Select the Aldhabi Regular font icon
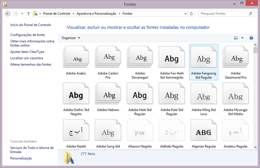The width and height of the screenshot is (260, 168). pyautogui.click(x=172, y=130)
